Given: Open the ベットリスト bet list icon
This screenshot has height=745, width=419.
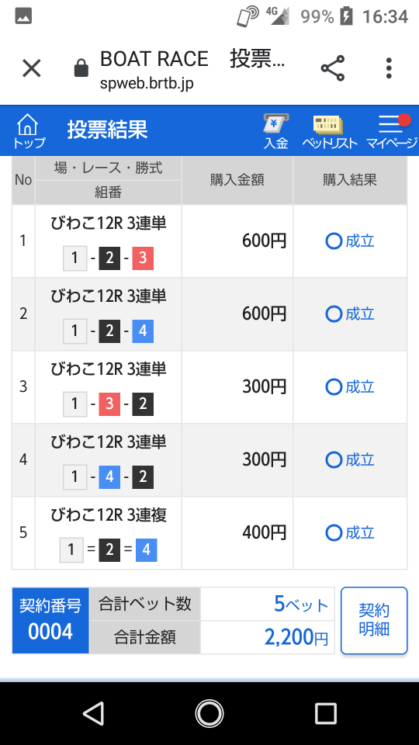Looking at the screenshot, I should tap(329, 132).
